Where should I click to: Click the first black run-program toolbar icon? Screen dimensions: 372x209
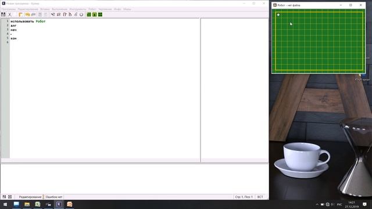[53, 15]
